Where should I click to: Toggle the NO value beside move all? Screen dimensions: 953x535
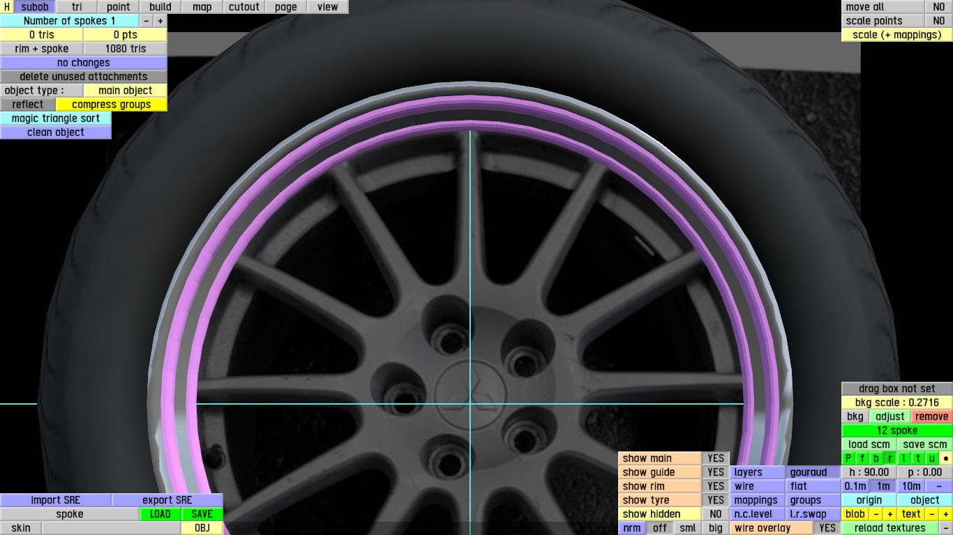click(939, 7)
